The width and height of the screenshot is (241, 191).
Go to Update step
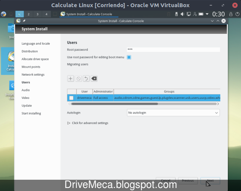point(27,106)
